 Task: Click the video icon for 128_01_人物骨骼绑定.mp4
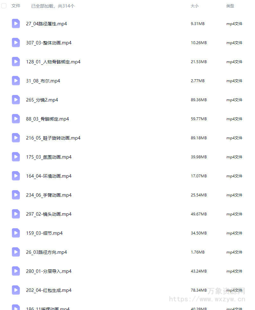pos(16,62)
